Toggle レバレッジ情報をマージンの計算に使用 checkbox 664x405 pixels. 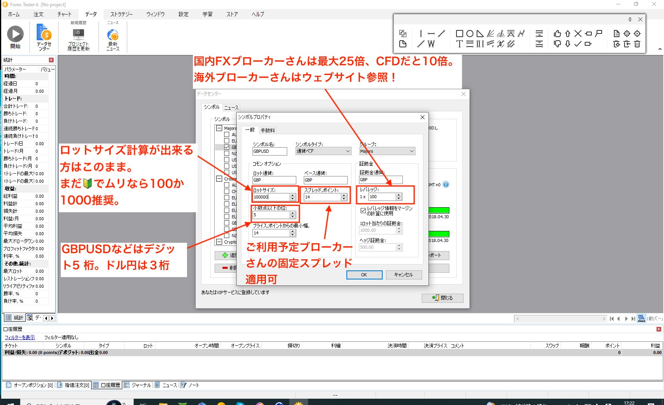pos(363,211)
